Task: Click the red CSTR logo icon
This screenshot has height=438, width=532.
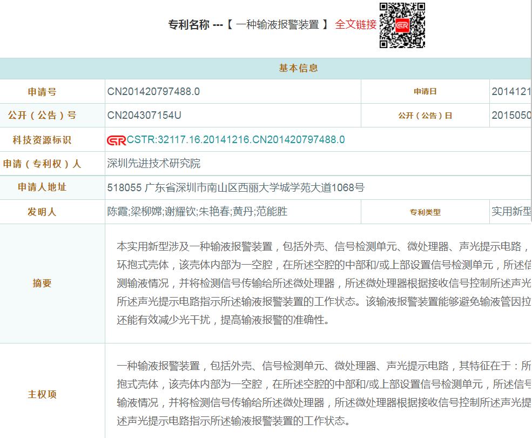Action: coord(116,140)
